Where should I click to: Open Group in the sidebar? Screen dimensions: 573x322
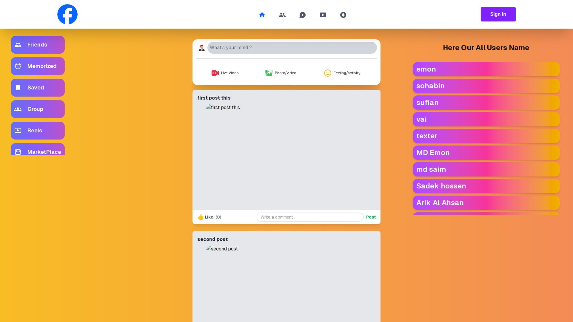(x=38, y=109)
